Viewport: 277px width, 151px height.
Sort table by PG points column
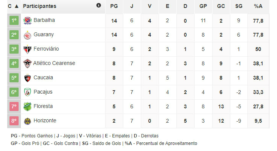point(114,6)
